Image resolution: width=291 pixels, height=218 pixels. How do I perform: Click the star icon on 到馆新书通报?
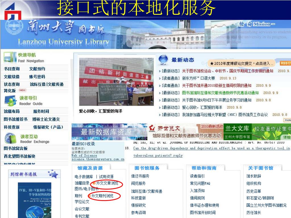[x=53, y=174]
